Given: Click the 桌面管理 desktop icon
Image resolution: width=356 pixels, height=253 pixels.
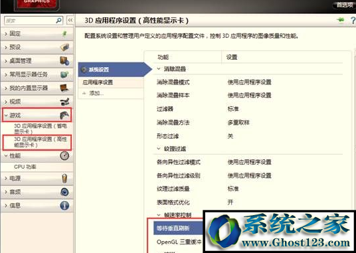Looking at the screenshot, I should [x=64, y=61].
